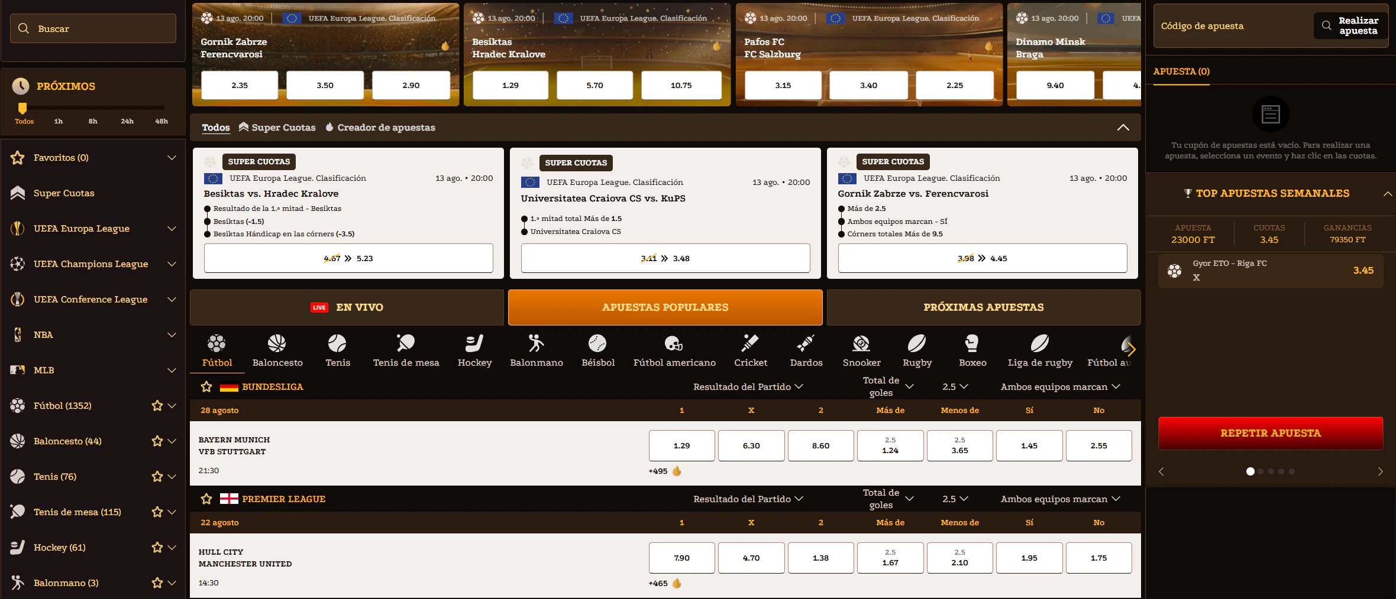Select the Snooker sport icon
Viewport: 1396px width, 599px height.
click(x=861, y=343)
